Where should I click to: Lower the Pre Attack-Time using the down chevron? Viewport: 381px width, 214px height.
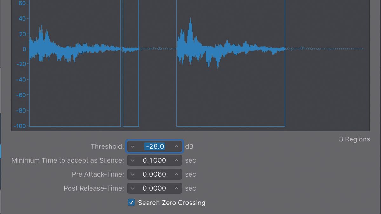pos(133,174)
